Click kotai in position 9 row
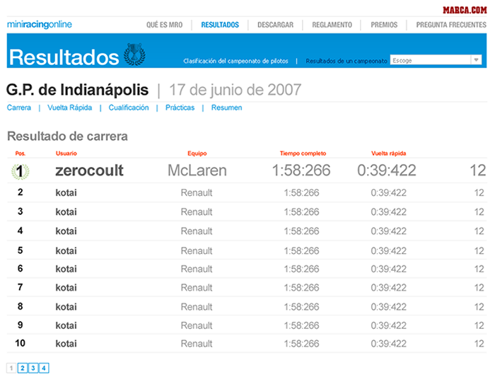This screenshot has height=384, width=495. pos(66,325)
